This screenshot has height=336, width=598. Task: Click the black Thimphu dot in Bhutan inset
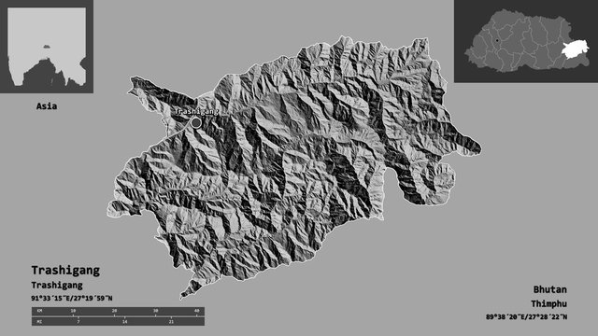497,41
